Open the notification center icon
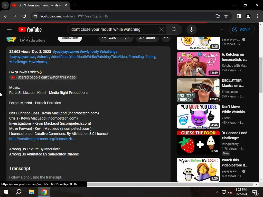Viewport: 263px width, 197px height. 255,192
